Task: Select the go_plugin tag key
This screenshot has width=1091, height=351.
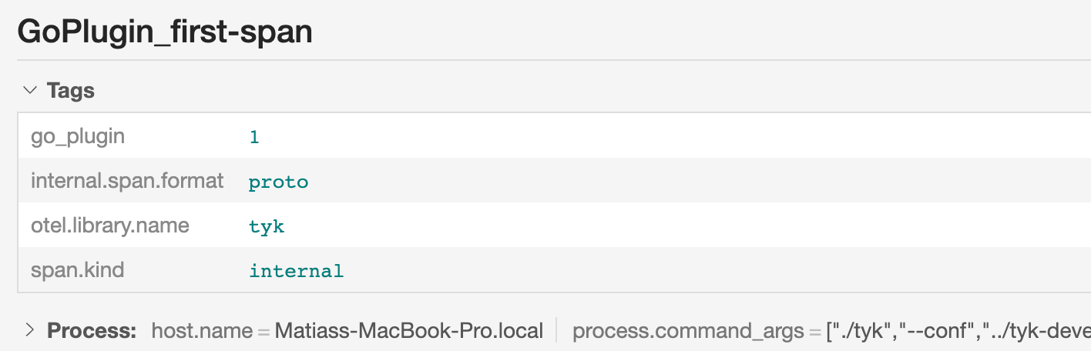Action: point(77,137)
